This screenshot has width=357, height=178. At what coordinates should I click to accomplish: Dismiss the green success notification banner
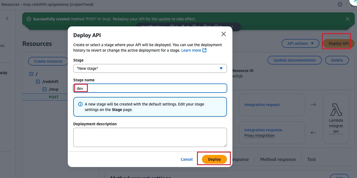(x=348, y=19)
